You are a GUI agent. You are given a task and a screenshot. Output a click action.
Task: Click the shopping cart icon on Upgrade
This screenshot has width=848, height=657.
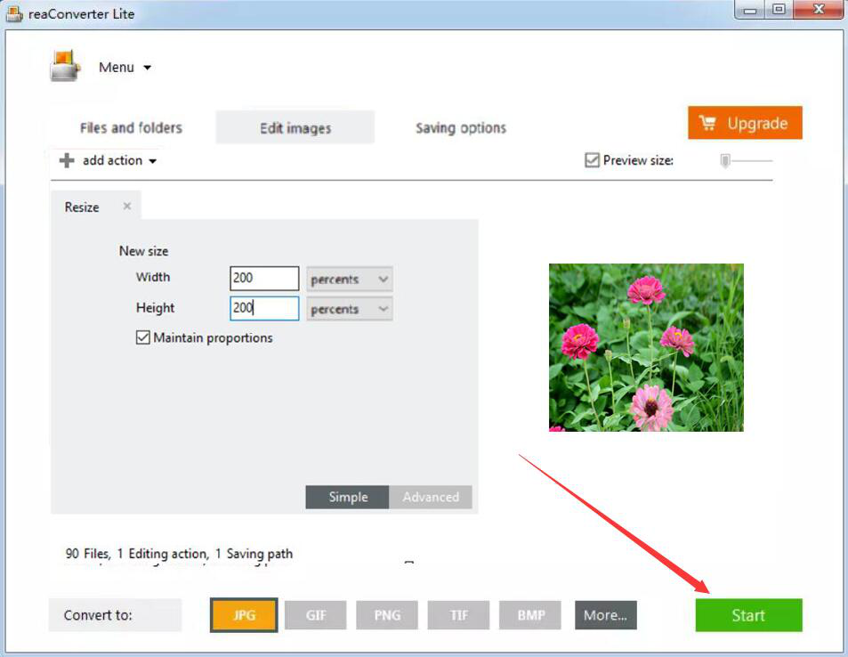point(707,123)
